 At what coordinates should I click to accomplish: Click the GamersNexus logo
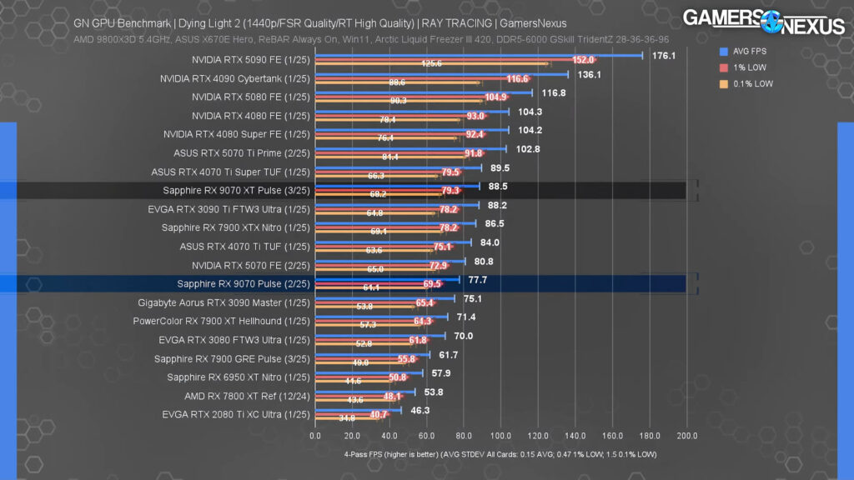pos(764,22)
